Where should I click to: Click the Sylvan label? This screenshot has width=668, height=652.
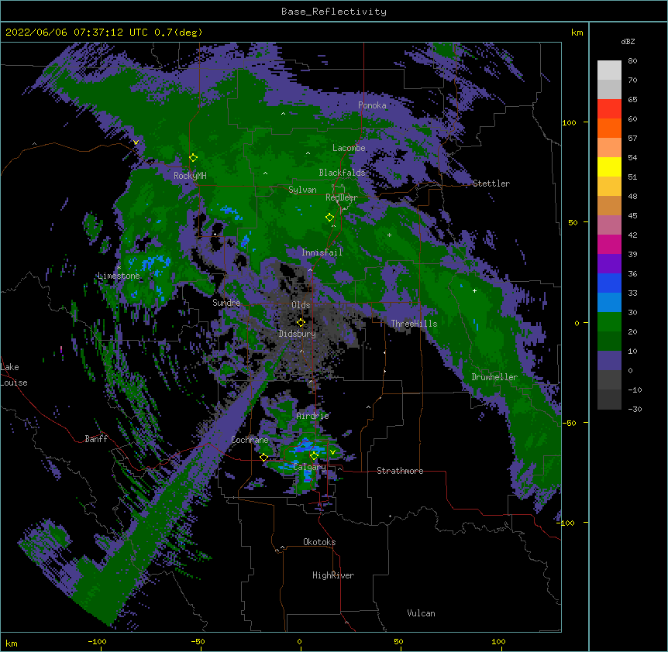point(302,190)
